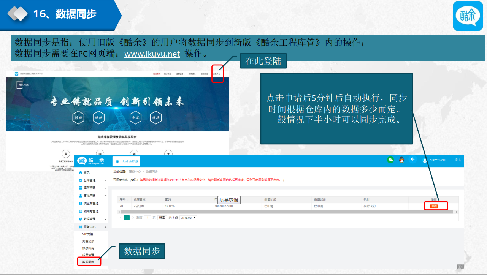Open 新闻资讯 dropdown on the homepage nav
This screenshot has height=275, width=487.
(193, 74)
